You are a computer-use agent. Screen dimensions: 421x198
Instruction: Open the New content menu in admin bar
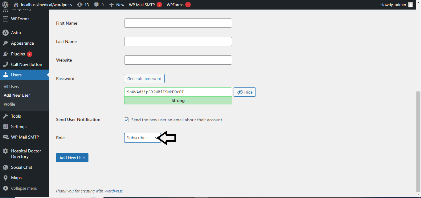(117, 5)
